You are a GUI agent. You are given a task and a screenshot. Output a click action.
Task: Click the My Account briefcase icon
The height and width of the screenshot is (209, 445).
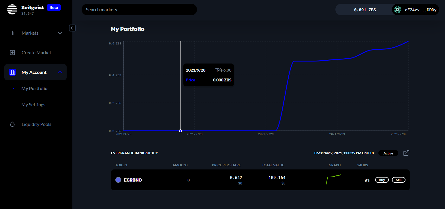point(12,72)
